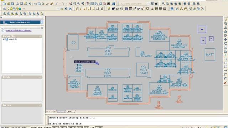Screen dimensions: 228x128
Task: Open the Redo history dropdown arrow
Action: tap(66, 4)
